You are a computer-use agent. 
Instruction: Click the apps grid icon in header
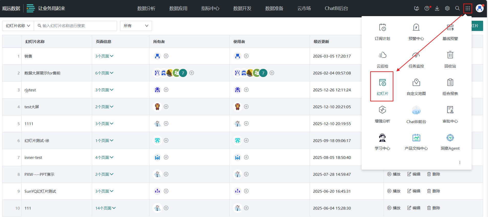(x=468, y=8)
